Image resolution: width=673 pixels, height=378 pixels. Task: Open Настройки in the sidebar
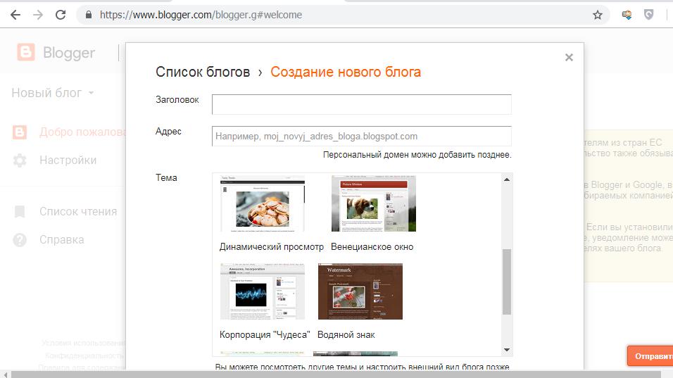(68, 160)
